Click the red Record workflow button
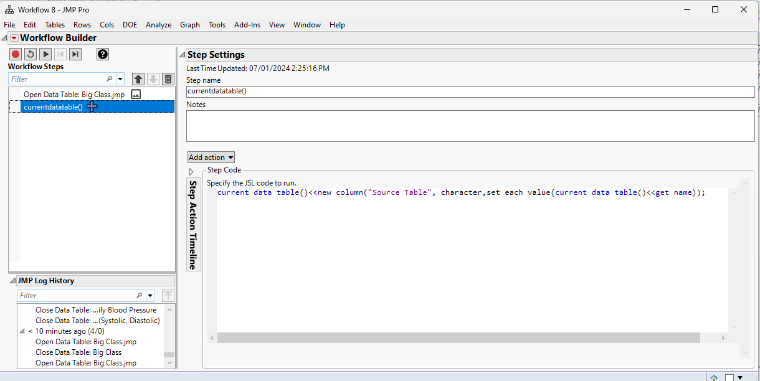 16,54
